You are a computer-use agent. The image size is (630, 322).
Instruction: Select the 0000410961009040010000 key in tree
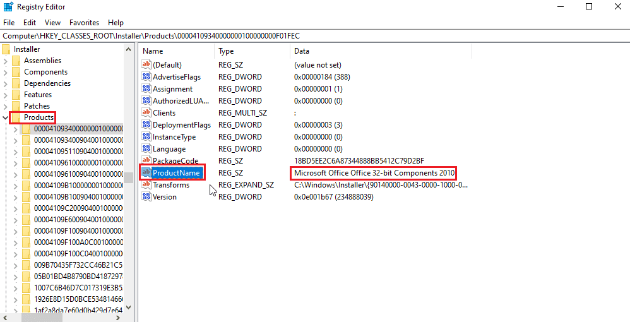tap(79, 174)
